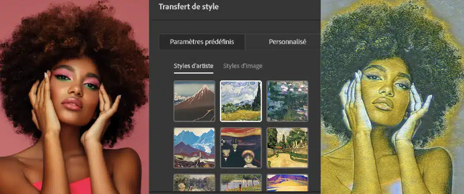
Task: Select the Styles d'artiste sub-tab
Action: (x=193, y=66)
